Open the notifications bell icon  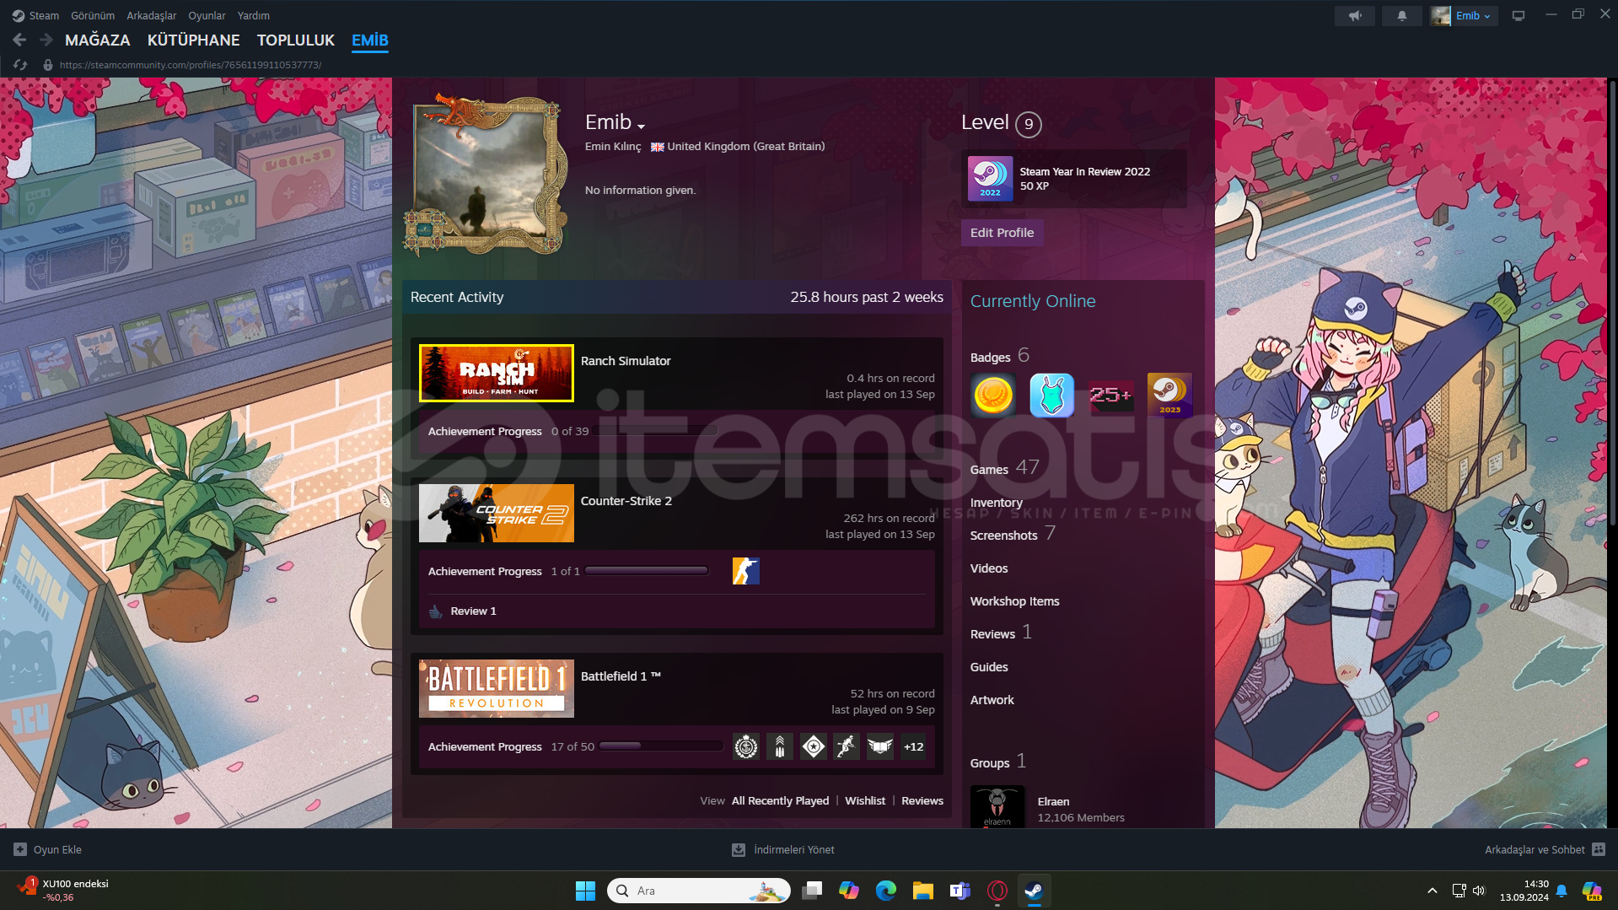1401,16
